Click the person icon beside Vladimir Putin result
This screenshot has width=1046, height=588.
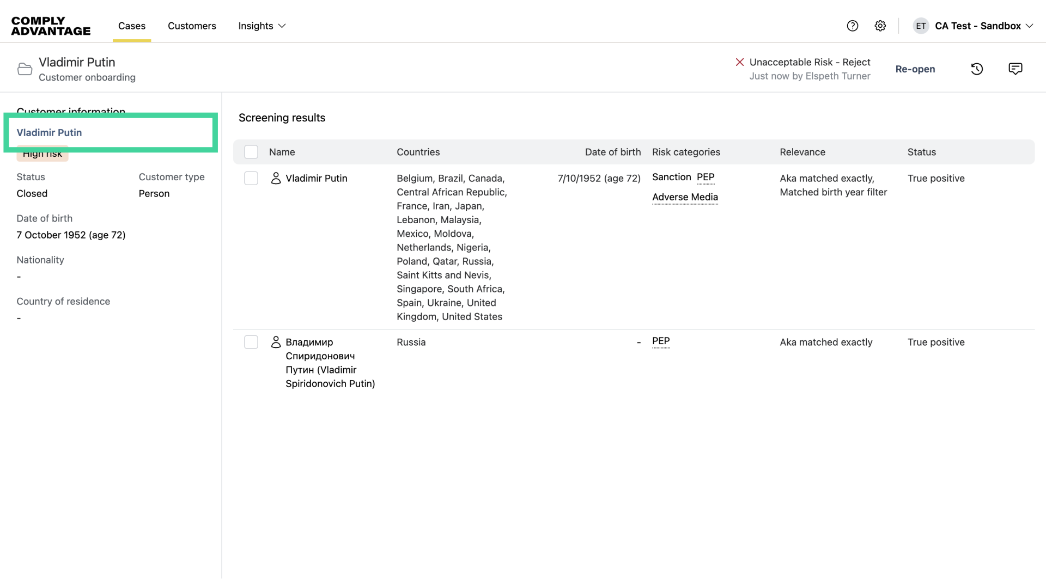point(276,178)
